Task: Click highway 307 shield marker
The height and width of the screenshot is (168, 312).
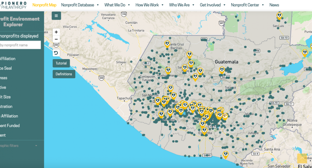Action: click(221, 23)
